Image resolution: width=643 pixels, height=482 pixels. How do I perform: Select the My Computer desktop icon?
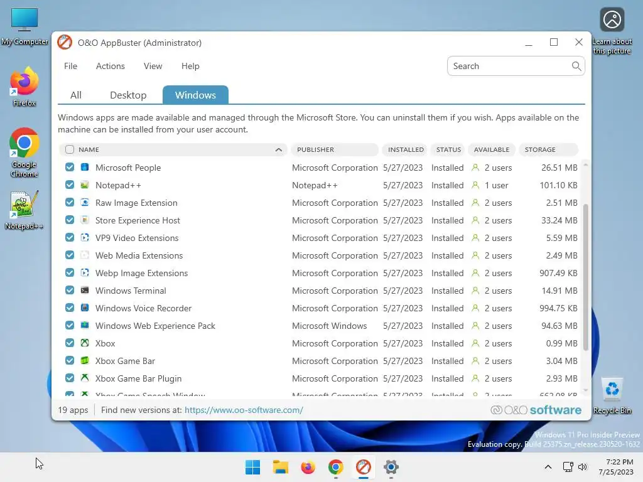point(24,26)
